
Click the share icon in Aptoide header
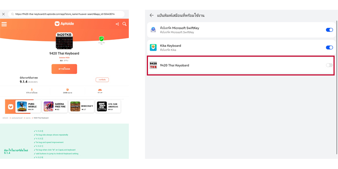117,24
